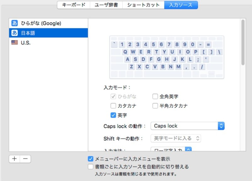Click the 日本語 input source icon
The width and height of the screenshot is (252, 181).
click(x=14, y=33)
